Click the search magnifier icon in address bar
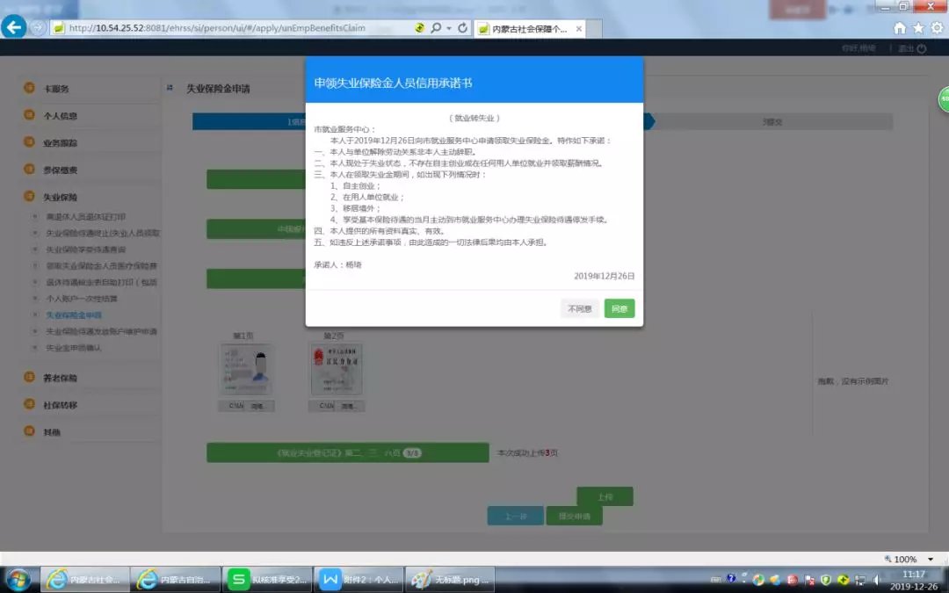Image resolution: width=949 pixels, height=593 pixels. (435, 28)
